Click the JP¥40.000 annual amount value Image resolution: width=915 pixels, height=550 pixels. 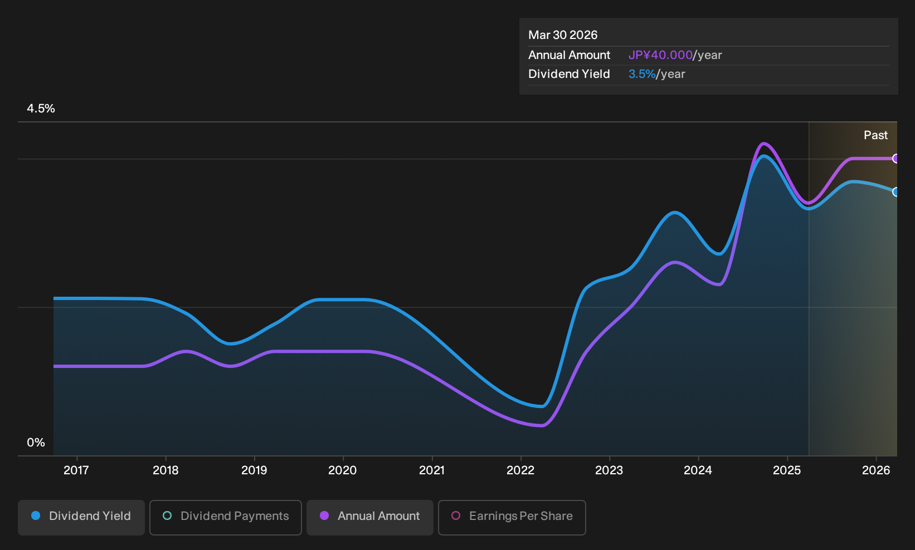tap(660, 55)
